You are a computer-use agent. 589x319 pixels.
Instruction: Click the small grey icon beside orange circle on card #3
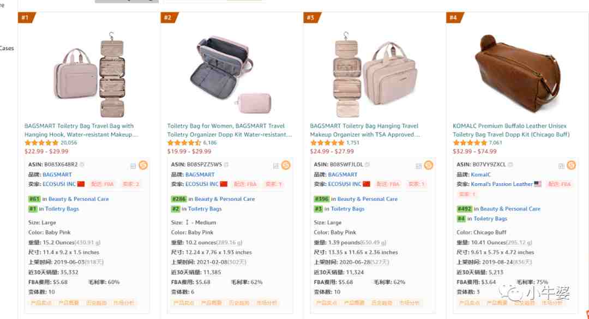point(418,166)
